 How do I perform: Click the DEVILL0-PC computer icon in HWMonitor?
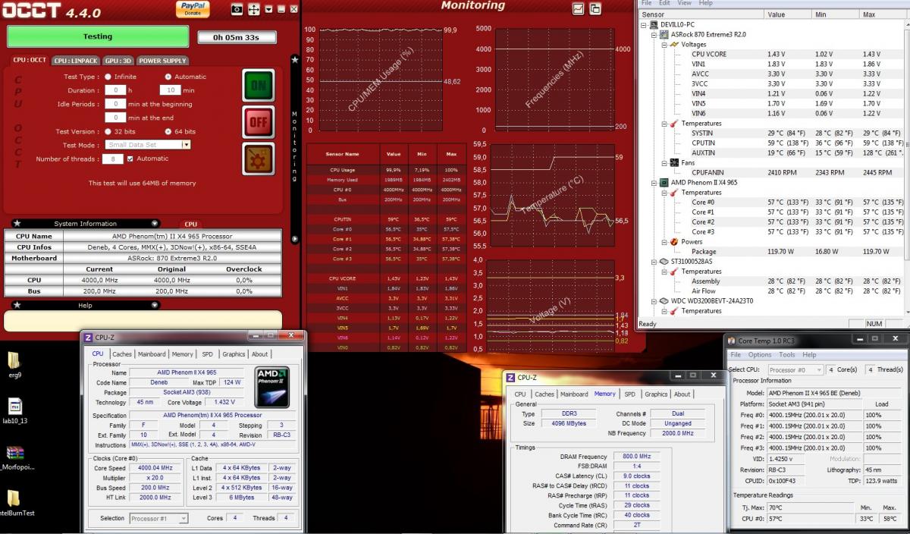tap(654, 24)
